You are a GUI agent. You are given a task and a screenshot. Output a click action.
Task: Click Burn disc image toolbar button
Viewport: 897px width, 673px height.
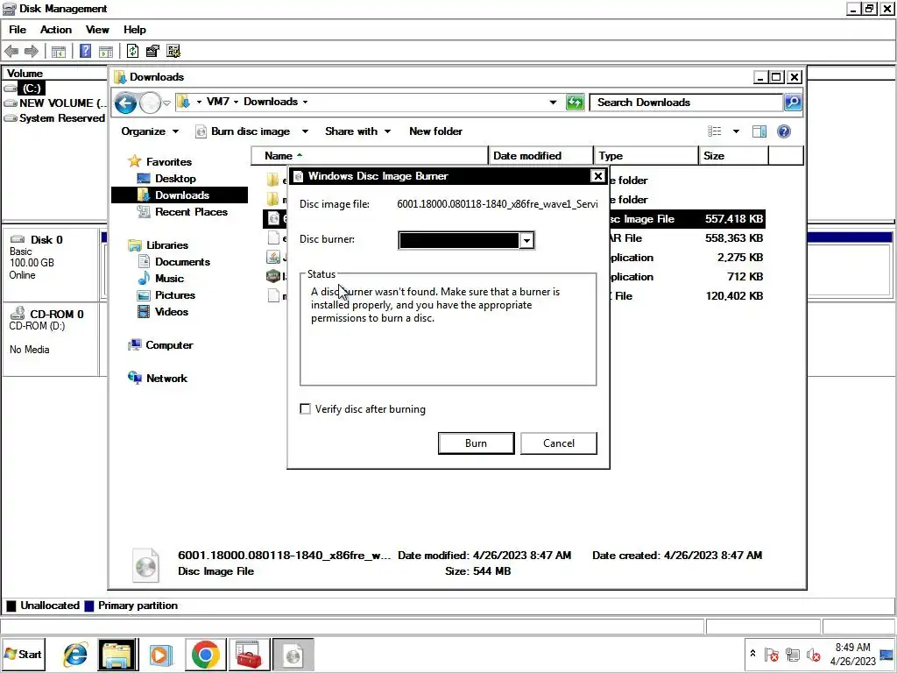coord(244,131)
